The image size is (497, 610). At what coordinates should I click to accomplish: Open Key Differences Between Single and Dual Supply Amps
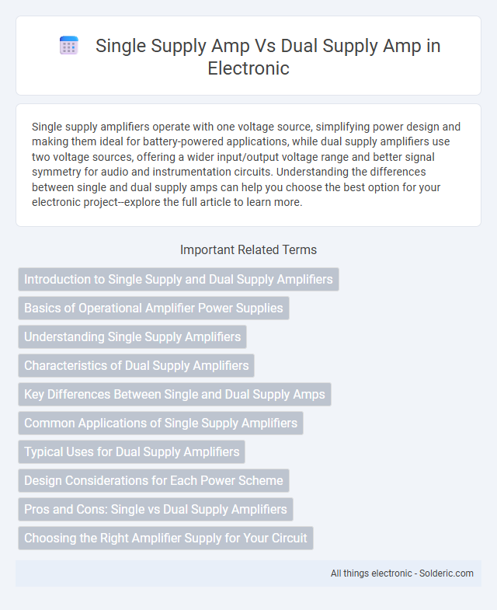click(x=175, y=395)
